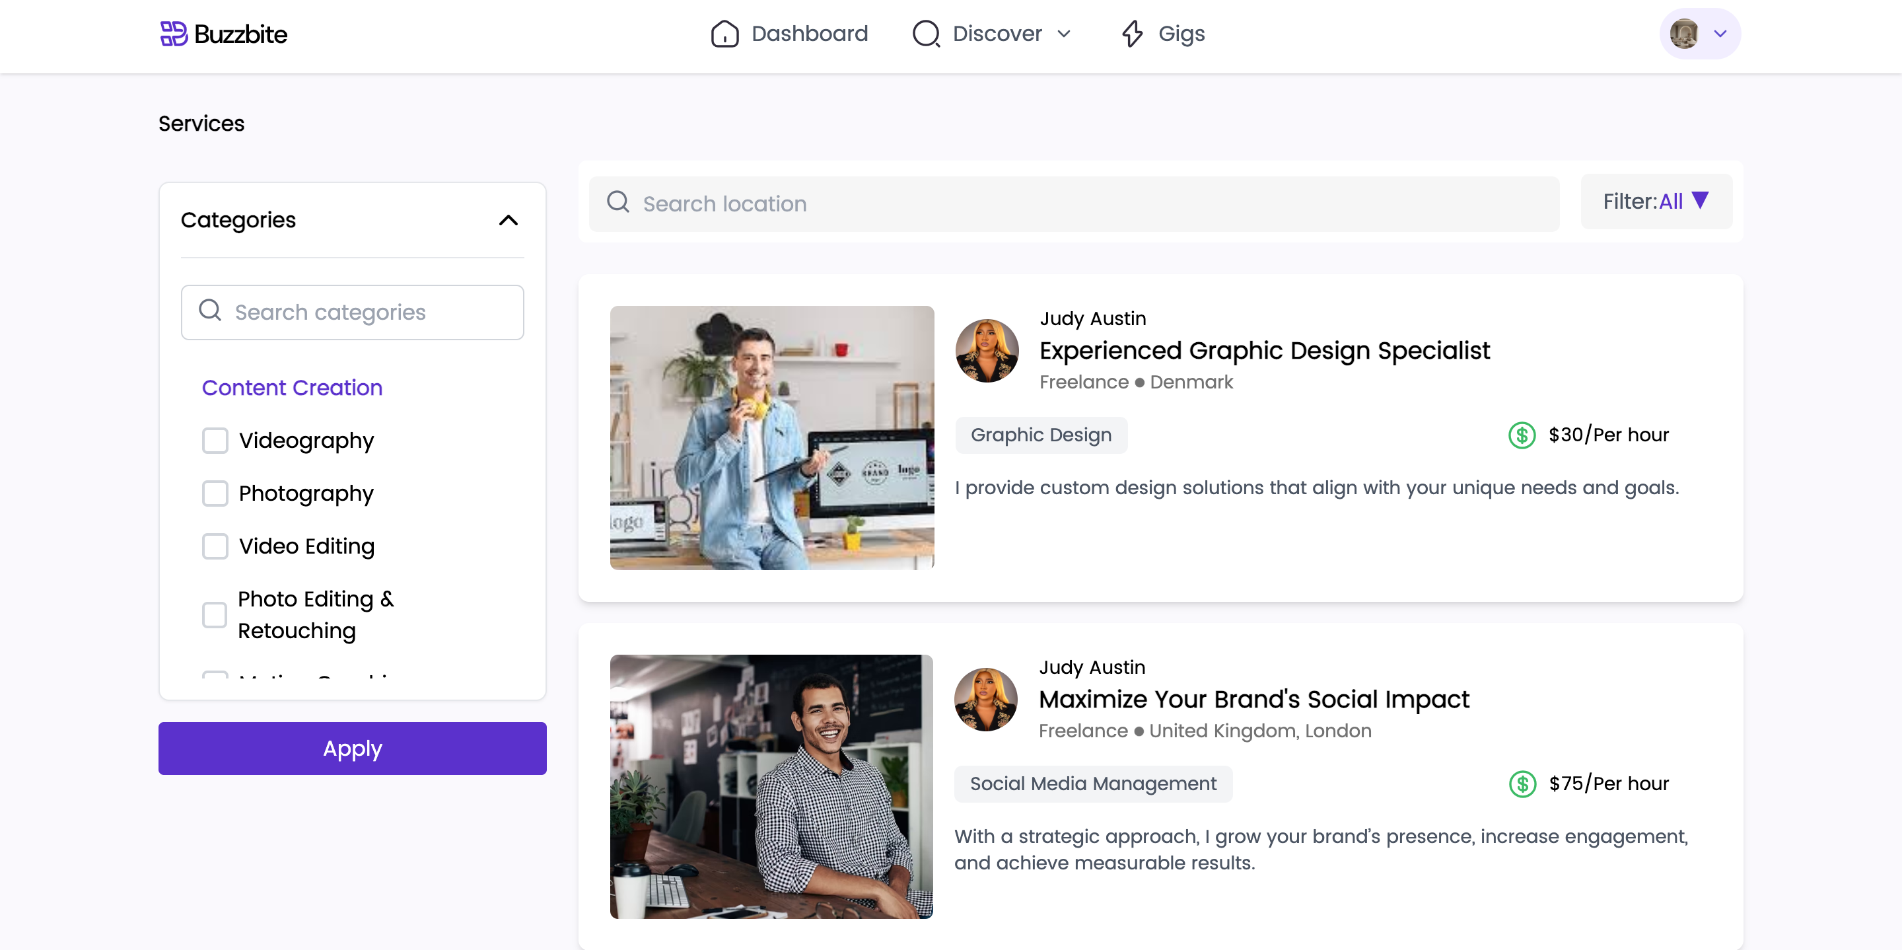Viewport: 1902px width, 950px height.
Task: Click the Discover search icon
Action: tap(926, 34)
